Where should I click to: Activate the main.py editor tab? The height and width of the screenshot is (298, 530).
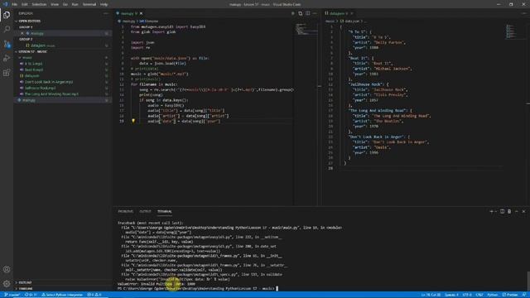tap(129, 13)
